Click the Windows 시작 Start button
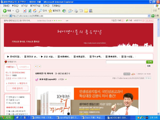 point(7,118)
